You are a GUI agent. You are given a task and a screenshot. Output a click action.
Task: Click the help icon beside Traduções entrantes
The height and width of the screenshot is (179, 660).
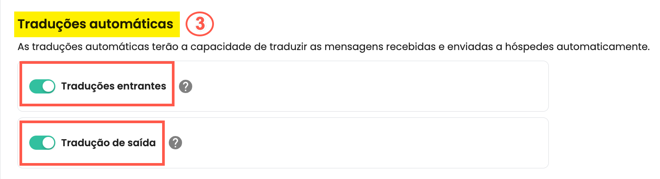pos(186,86)
